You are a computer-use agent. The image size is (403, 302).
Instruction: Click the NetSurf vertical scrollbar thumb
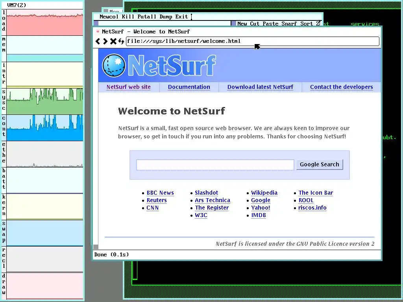[x=96, y=247]
